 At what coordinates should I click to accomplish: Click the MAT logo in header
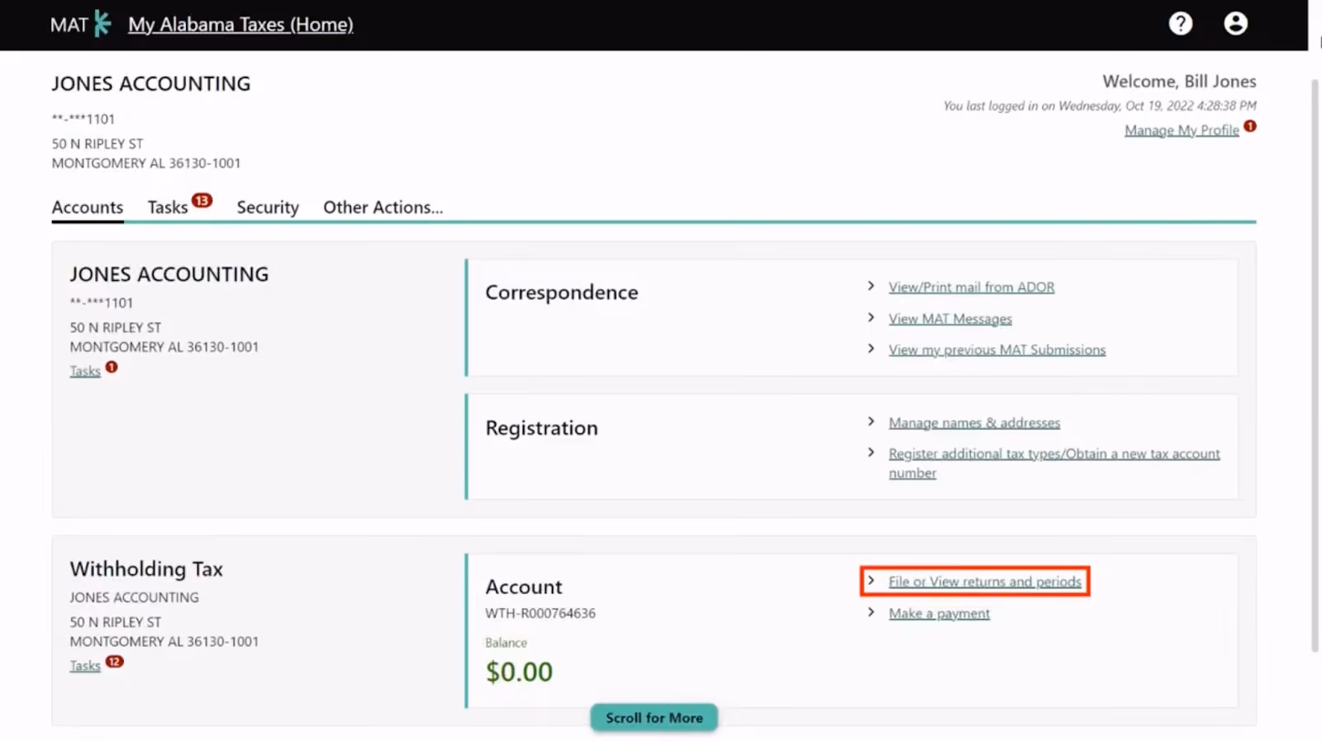[80, 24]
